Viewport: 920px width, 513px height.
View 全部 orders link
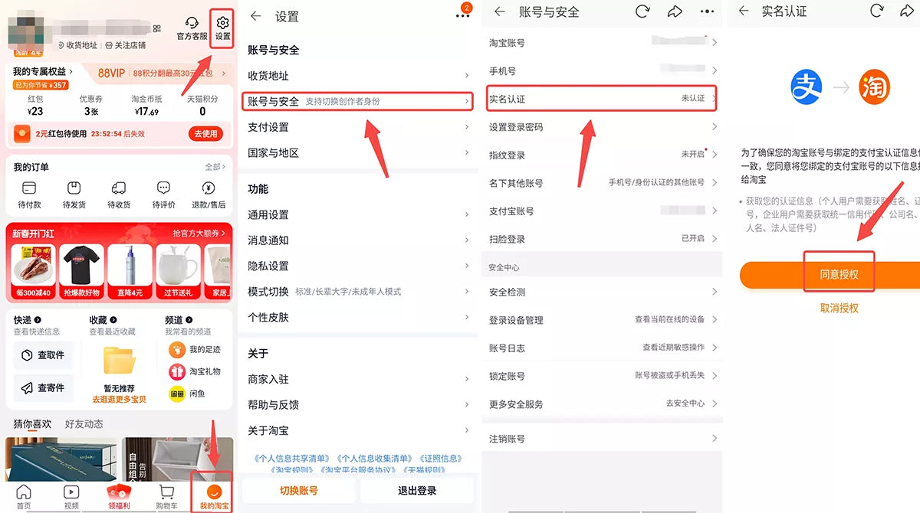[x=215, y=167]
